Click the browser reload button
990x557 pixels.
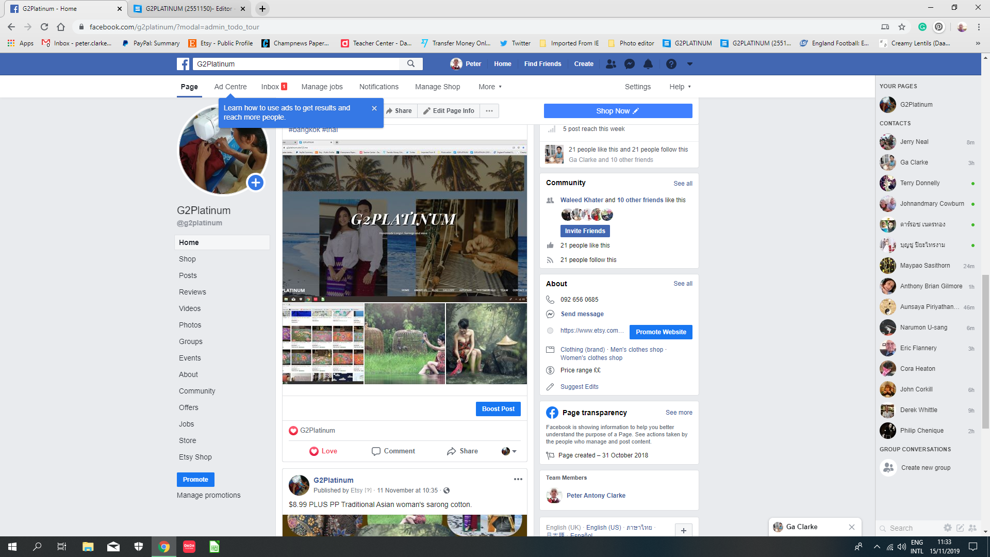[x=44, y=27]
